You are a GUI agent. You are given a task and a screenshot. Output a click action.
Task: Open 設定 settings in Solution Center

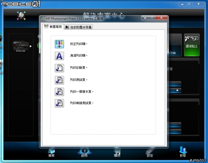150,153
